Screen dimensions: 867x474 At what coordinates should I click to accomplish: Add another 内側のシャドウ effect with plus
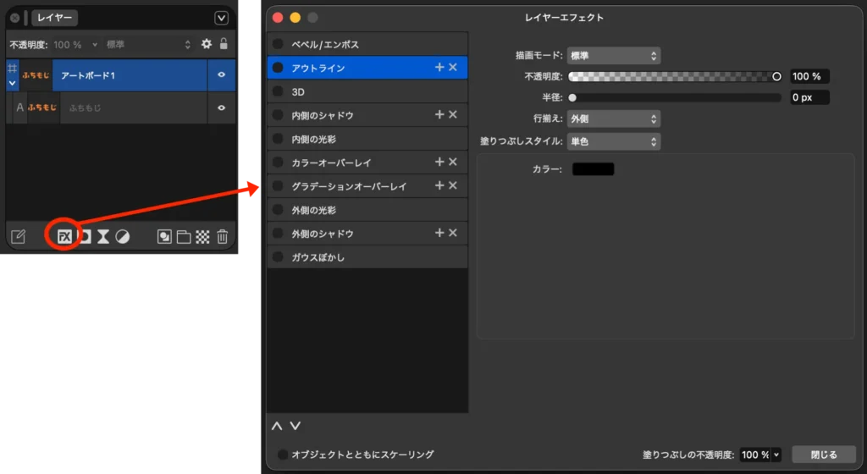click(439, 114)
